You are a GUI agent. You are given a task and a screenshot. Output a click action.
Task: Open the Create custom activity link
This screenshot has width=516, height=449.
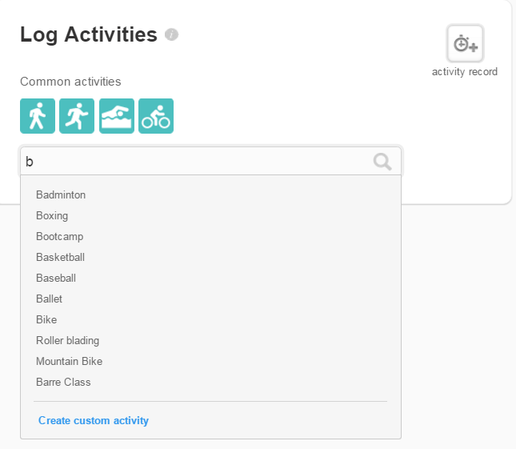point(94,420)
